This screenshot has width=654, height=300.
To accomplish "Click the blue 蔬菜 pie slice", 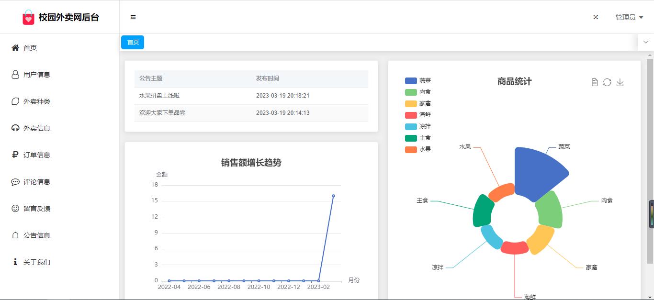I will pyautogui.click(x=536, y=173).
